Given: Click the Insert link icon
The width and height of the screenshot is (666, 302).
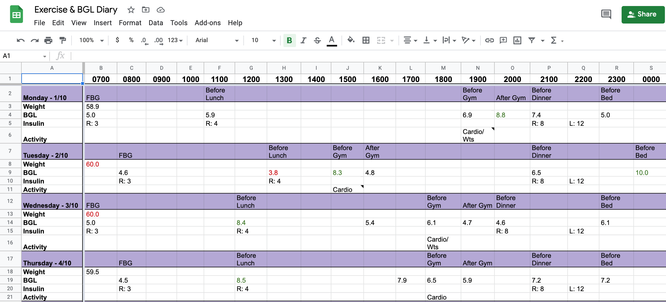Looking at the screenshot, I should pyautogui.click(x=489, y=40).
